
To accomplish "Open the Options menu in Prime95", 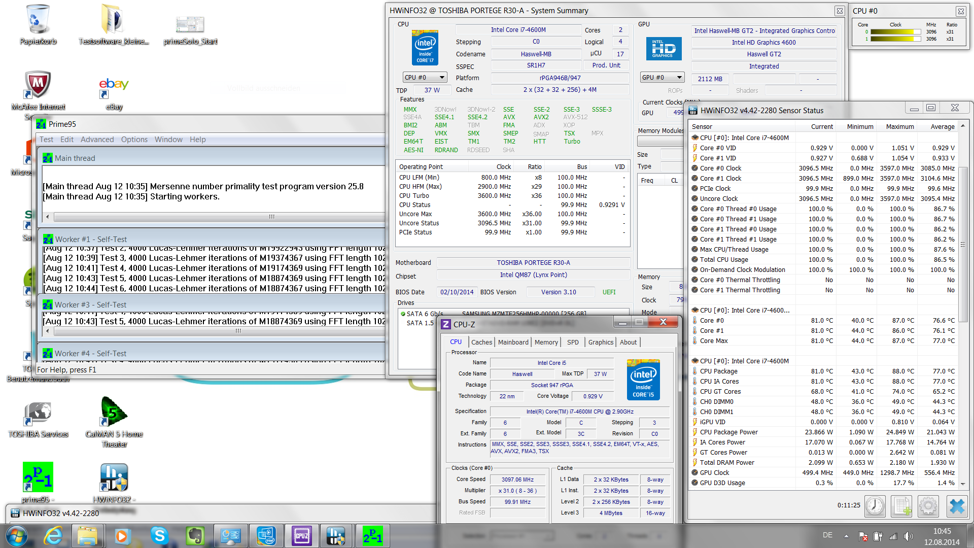I will (134, 140).
